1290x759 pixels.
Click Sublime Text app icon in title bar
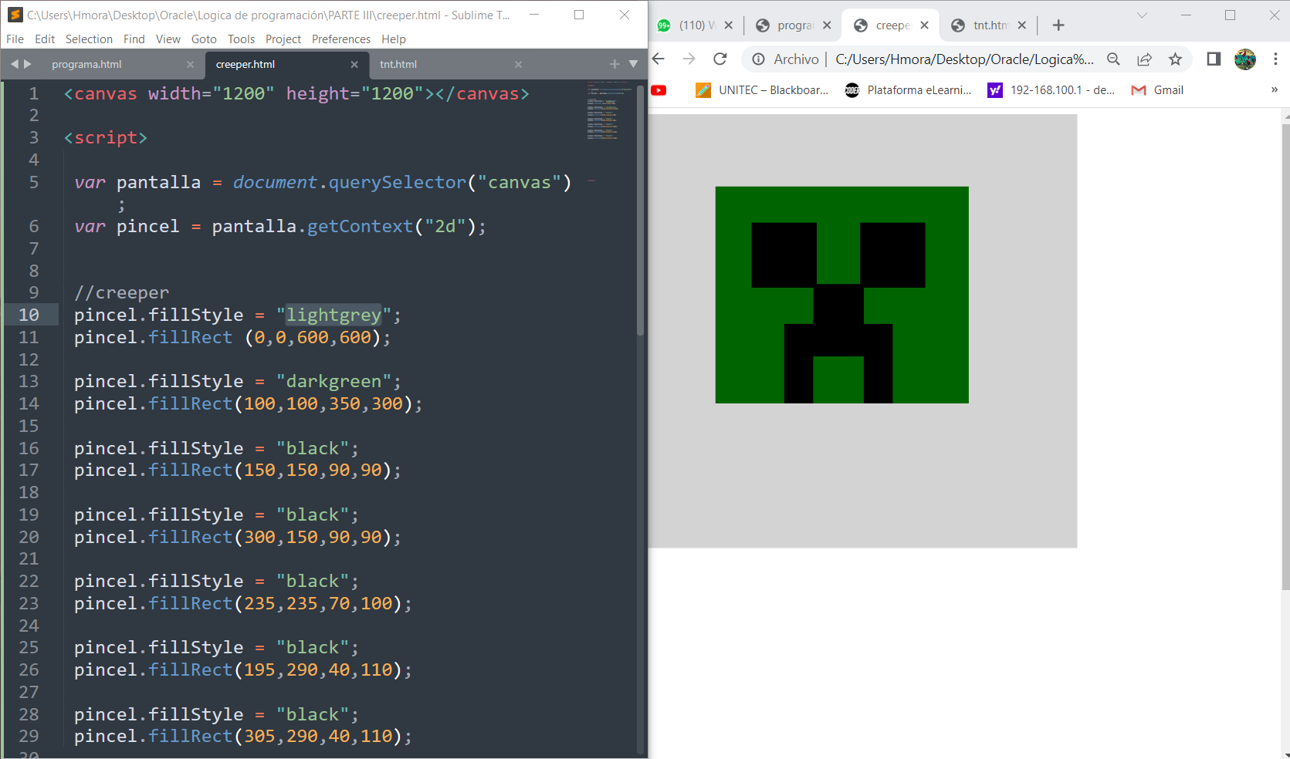click(x=15, y=15)
